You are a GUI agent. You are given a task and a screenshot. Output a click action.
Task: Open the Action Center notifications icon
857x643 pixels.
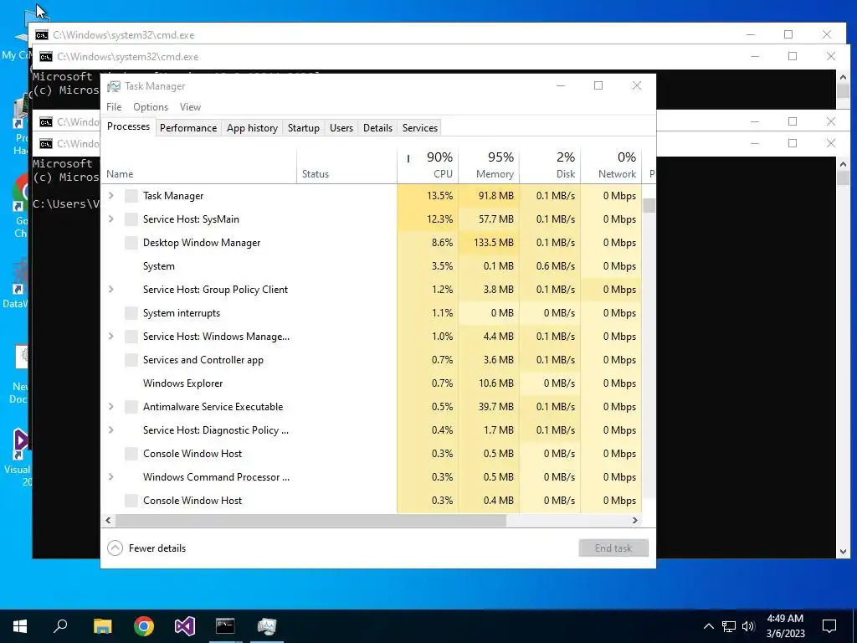pyautogui.click(x=829, y=626)
